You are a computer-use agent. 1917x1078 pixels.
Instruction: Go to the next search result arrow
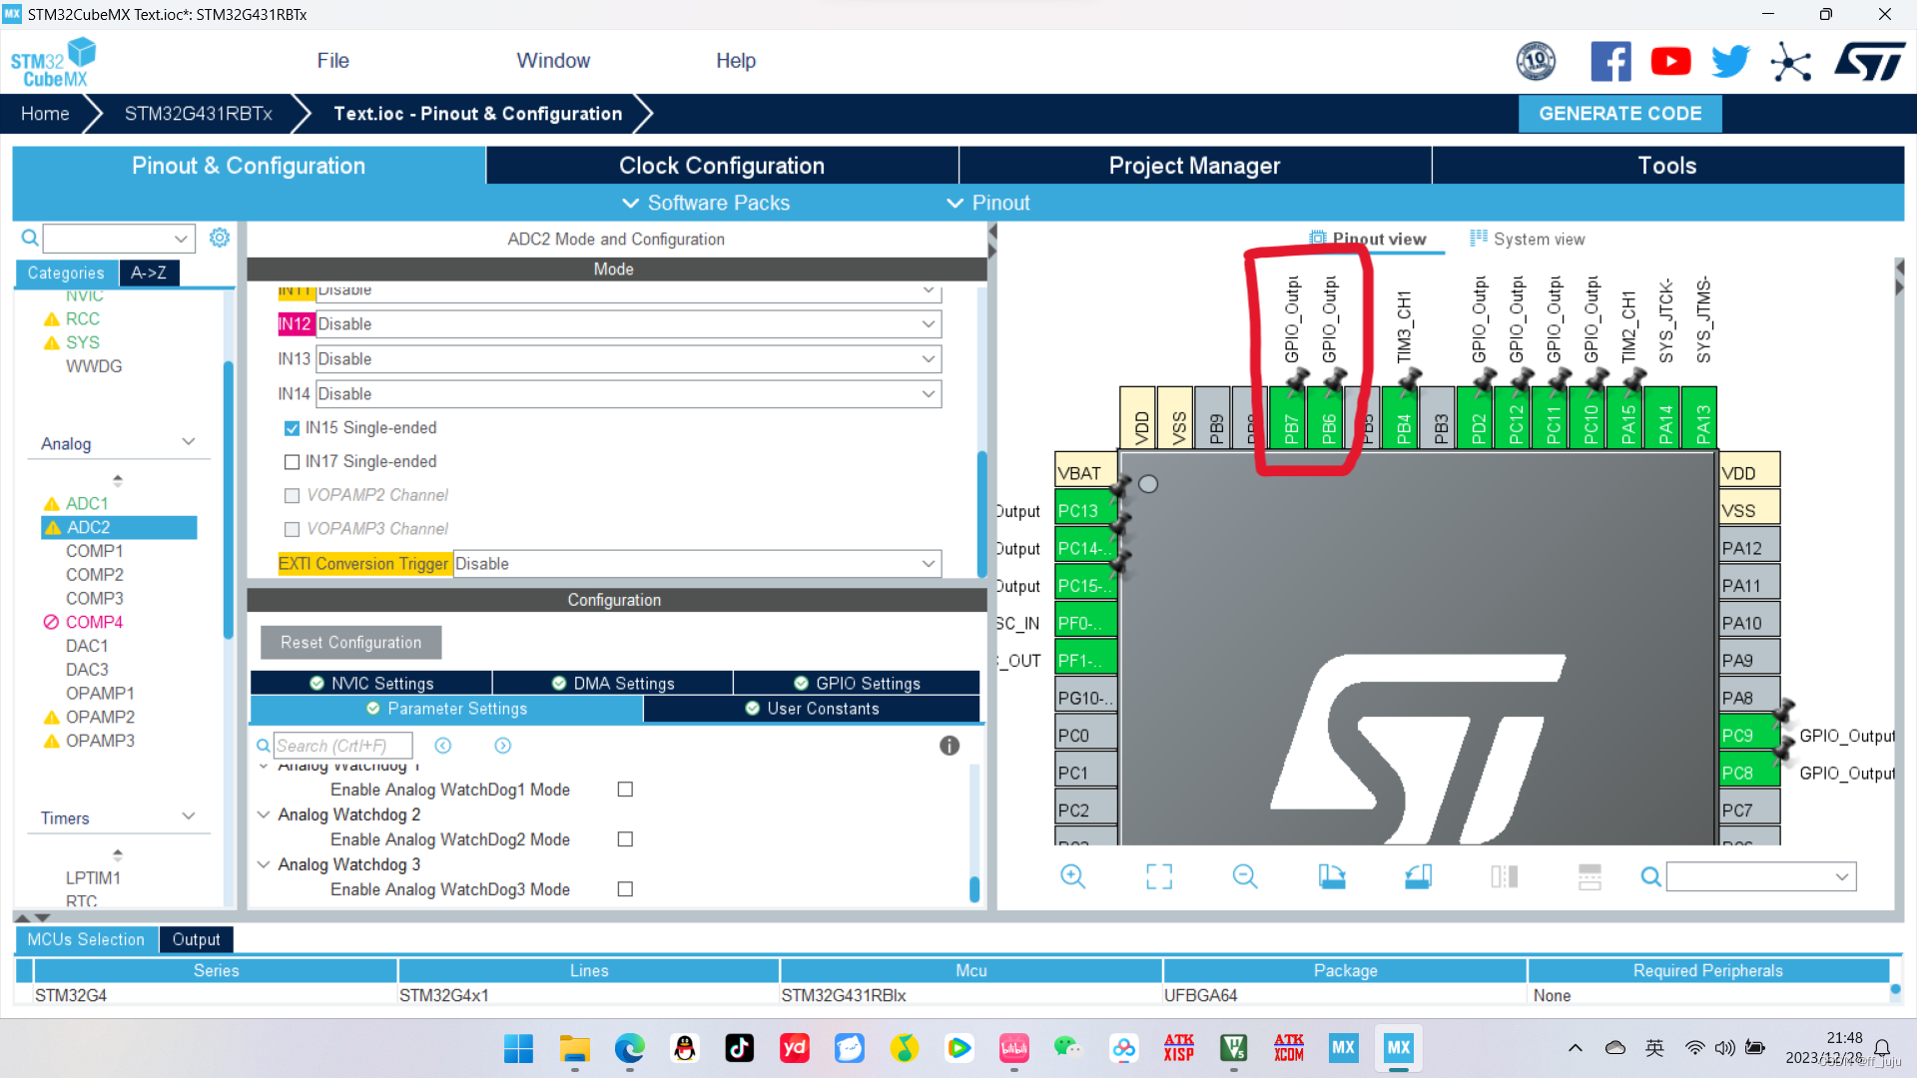click(503, 746)
